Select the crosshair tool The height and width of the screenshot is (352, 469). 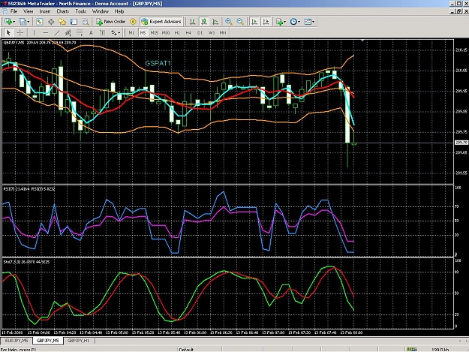[20, 32]
